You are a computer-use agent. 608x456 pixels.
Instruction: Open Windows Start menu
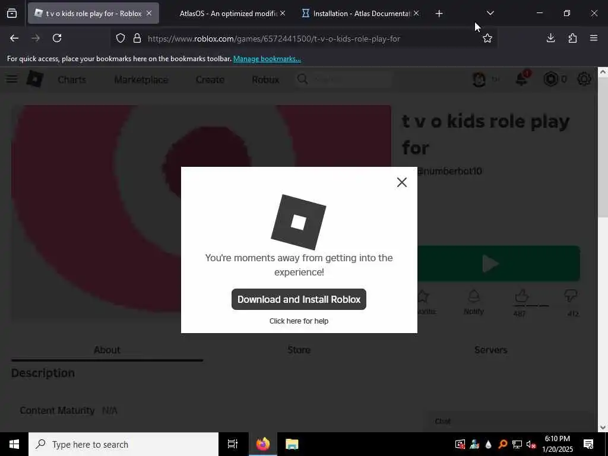point(14,444)
